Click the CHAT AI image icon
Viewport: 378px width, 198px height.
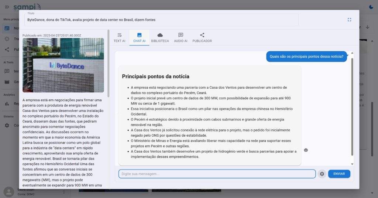(139, 35)
